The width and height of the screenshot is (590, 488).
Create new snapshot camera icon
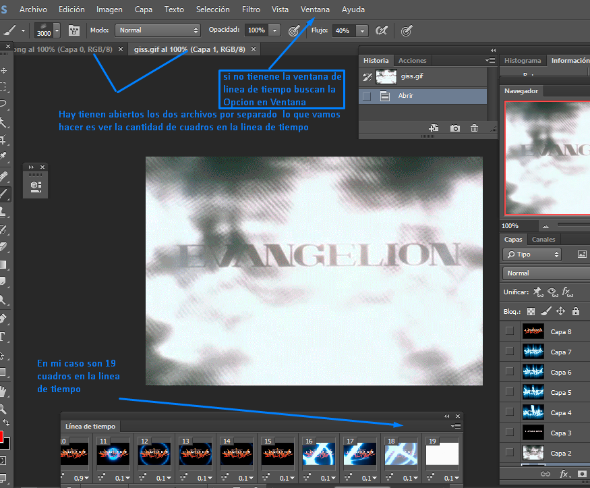tap(454, 128)
